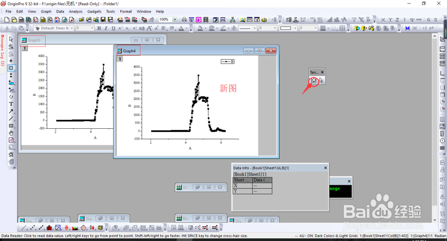Toggle Greek αβ symbol formatting
The width and height of the screenshot is (447, 241).
(142, 28)
